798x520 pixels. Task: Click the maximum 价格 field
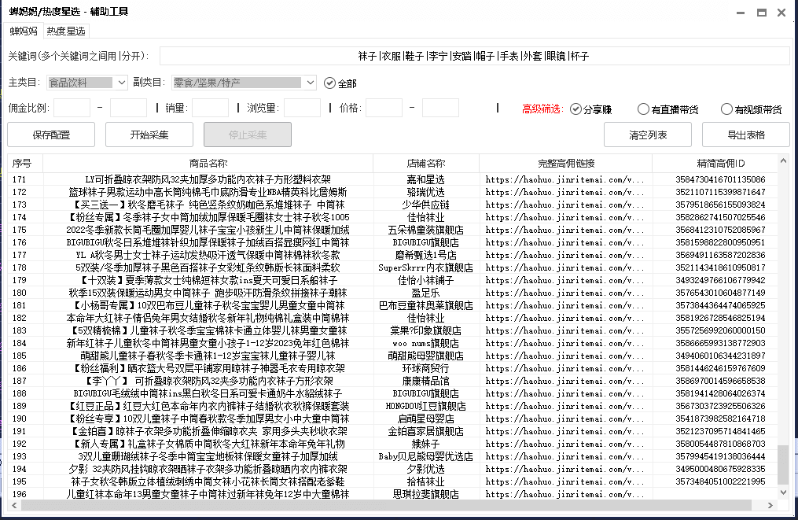441,108
